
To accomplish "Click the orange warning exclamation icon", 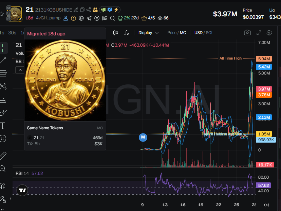I will click(73, 18).
